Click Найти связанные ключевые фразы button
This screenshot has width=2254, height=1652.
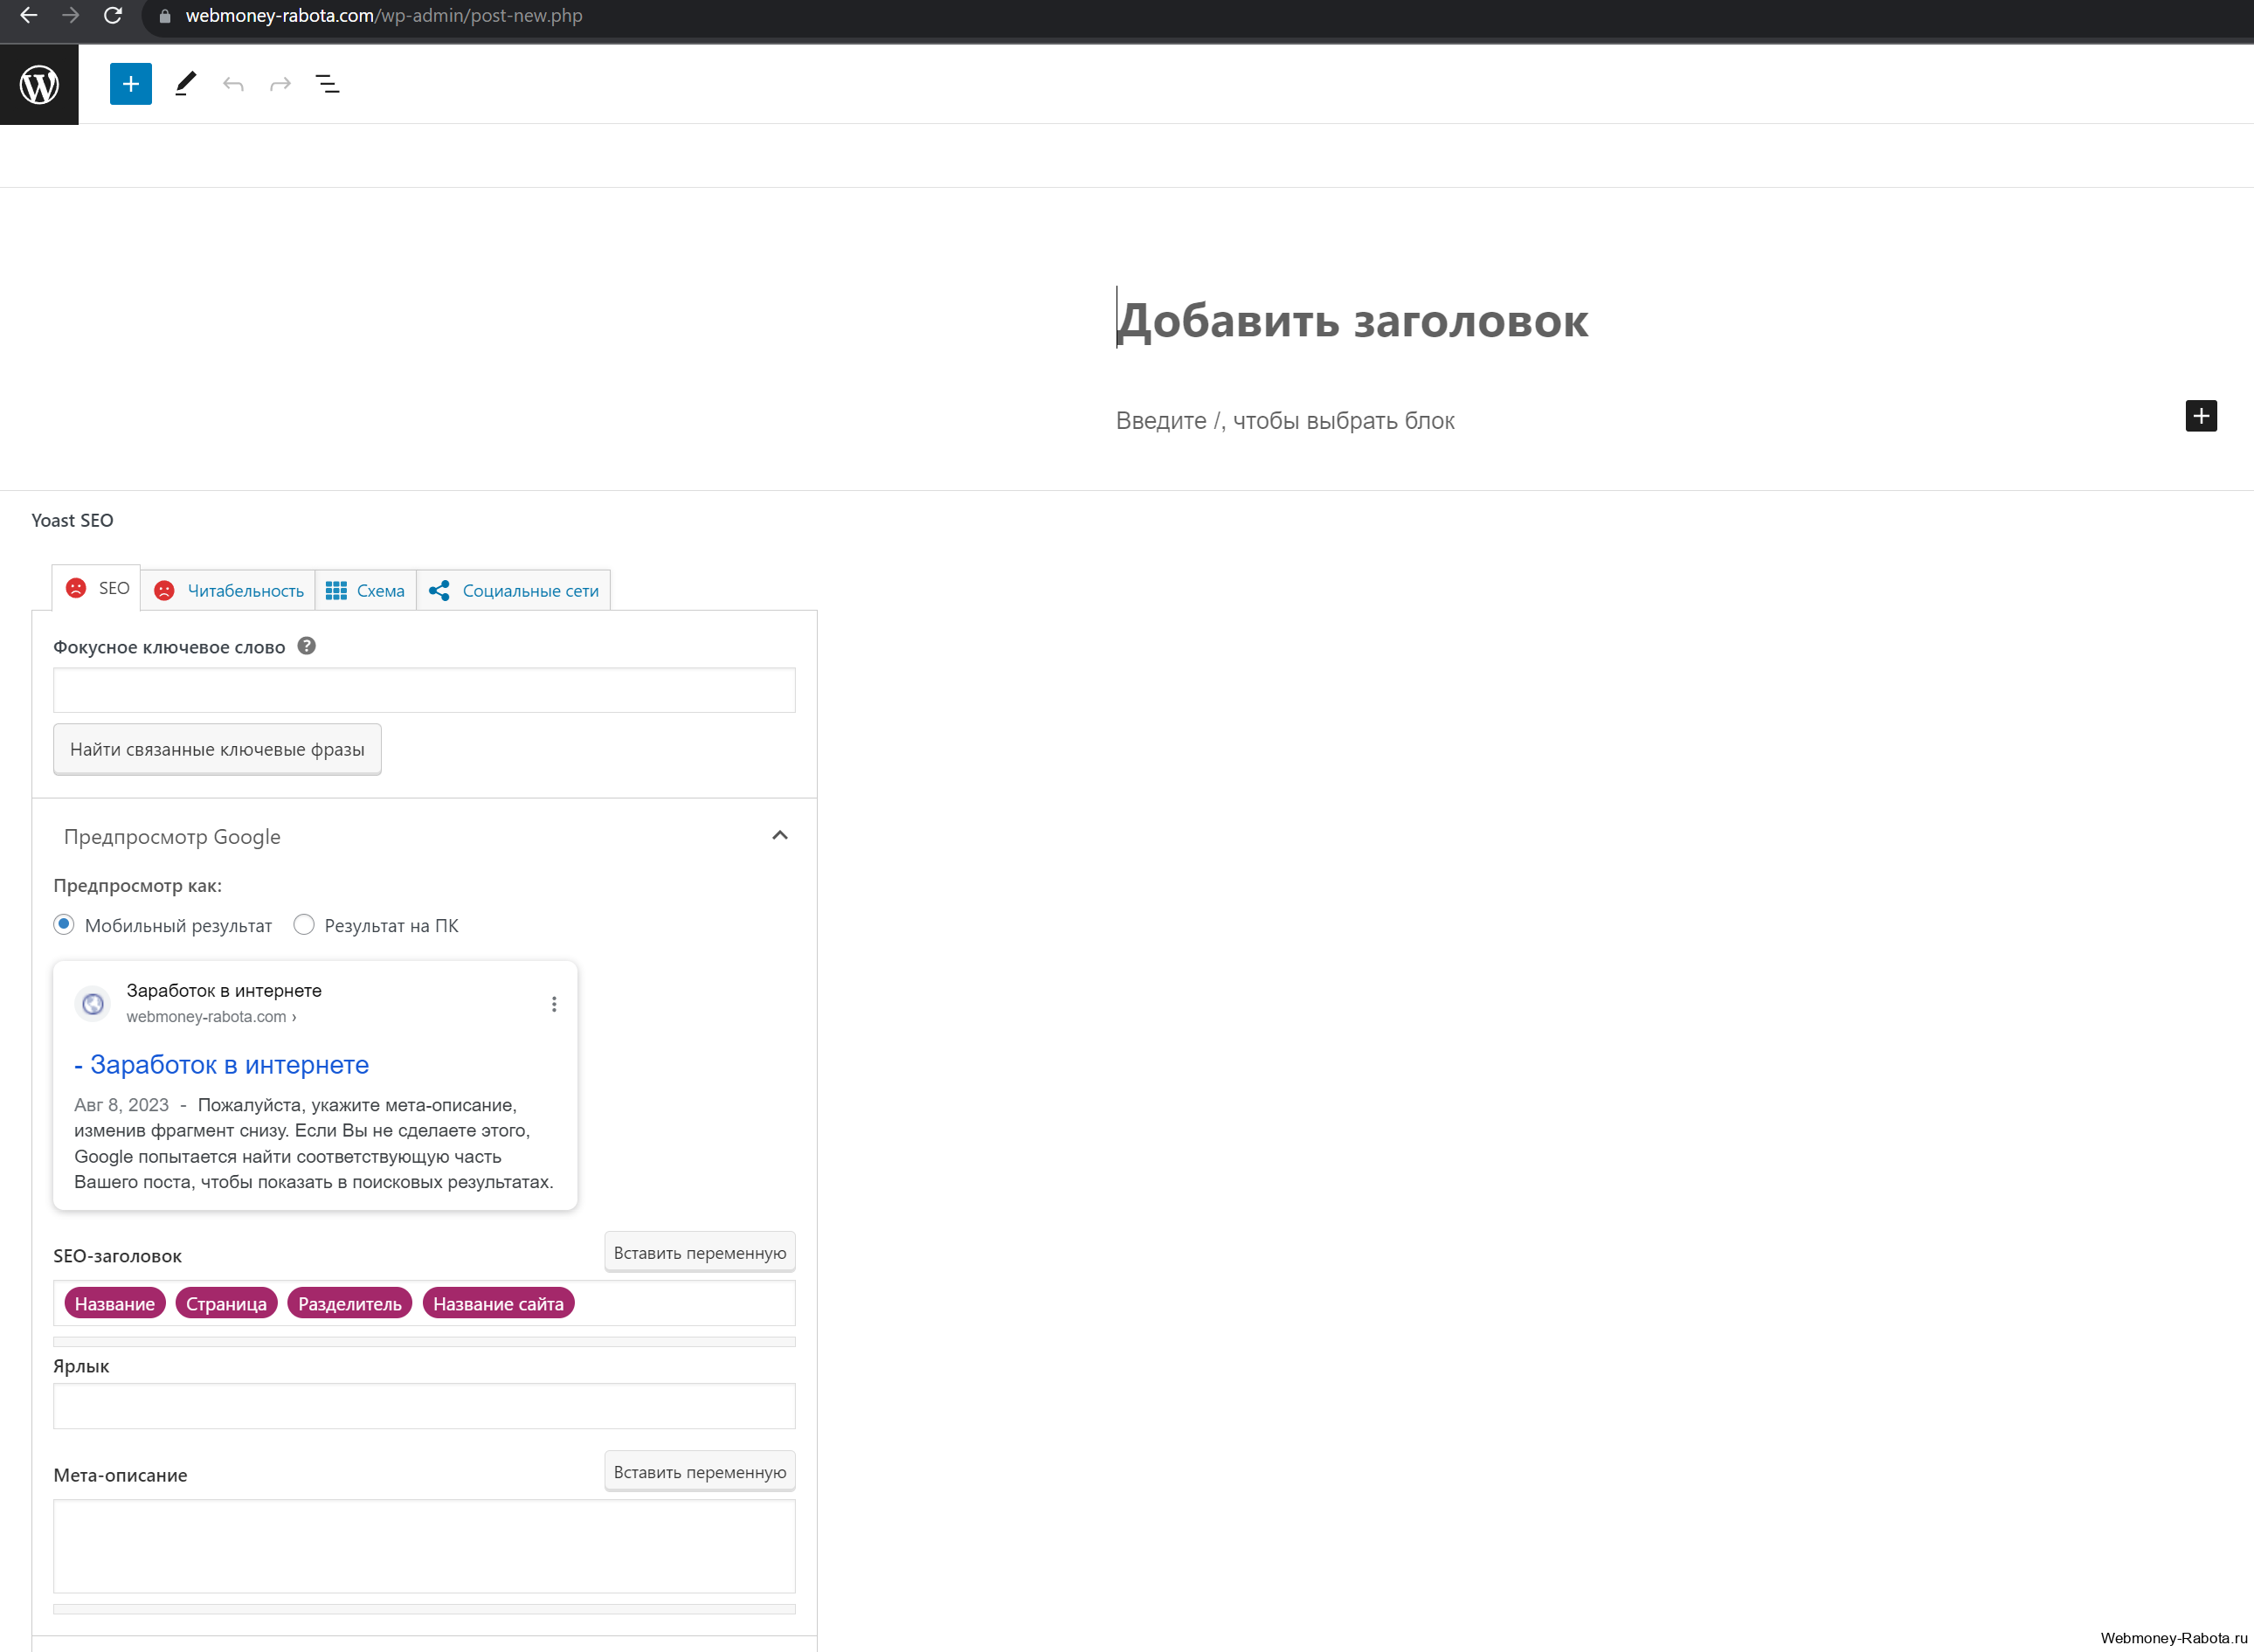217,749
